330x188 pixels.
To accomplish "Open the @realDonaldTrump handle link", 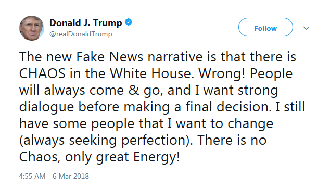I will [81, 34].
